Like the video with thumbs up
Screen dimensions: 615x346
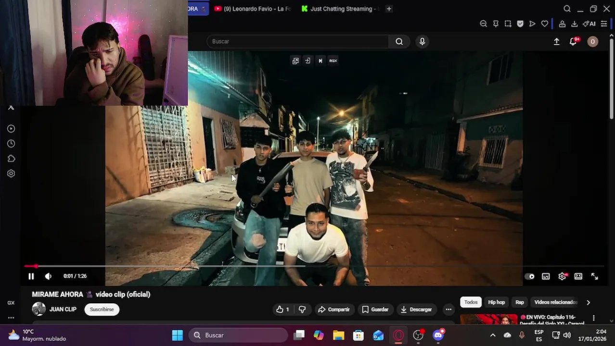coord(282,309)
